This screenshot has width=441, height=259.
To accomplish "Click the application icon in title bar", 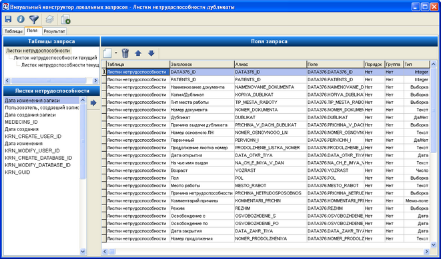I will click(5, 7).
